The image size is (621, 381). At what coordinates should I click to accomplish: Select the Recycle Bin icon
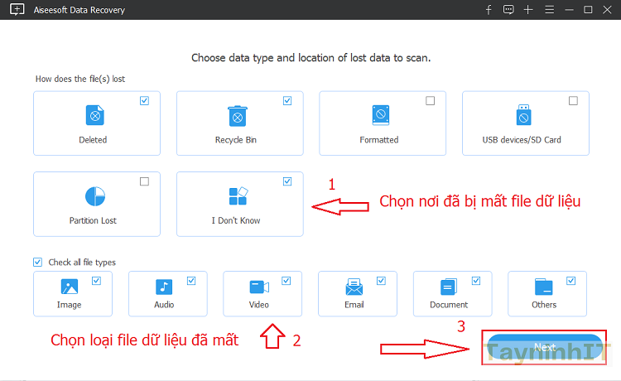238,115
